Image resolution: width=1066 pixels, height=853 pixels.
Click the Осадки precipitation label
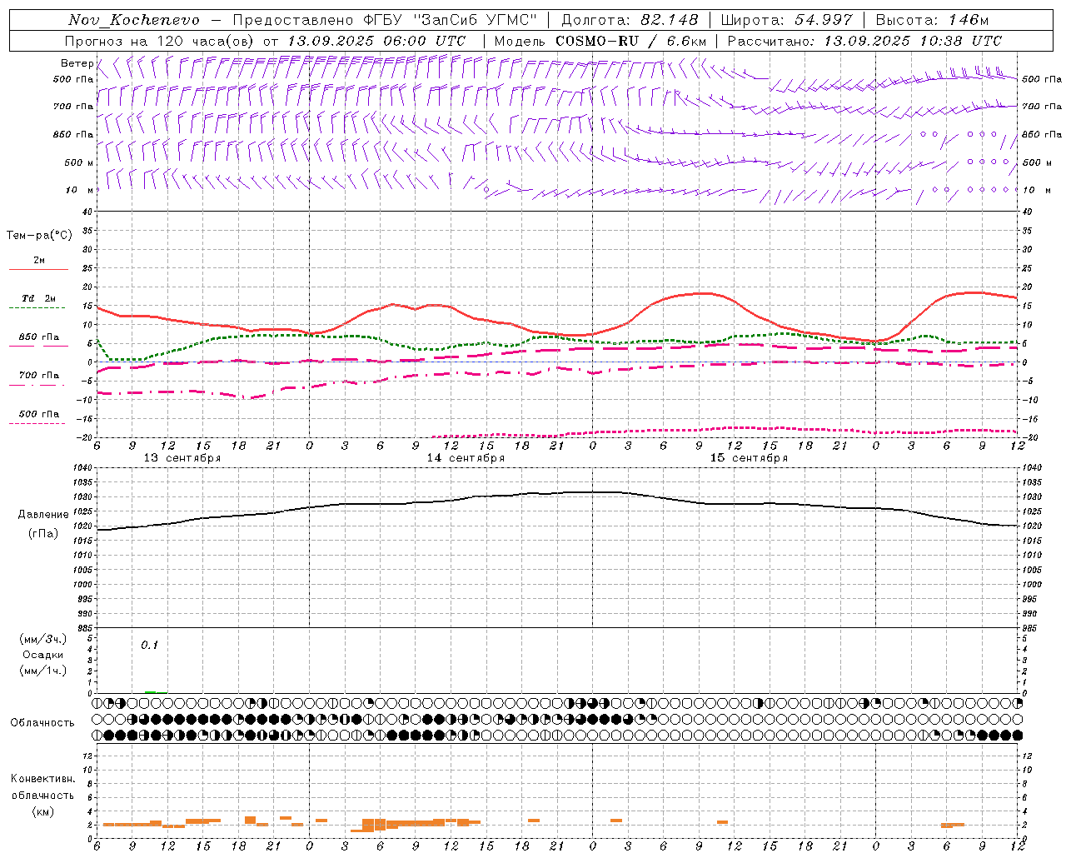click(42, 655)
